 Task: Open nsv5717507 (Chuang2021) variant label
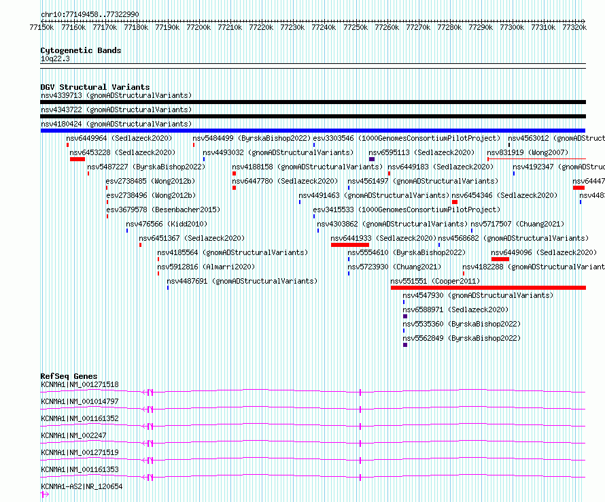click(517, 224)
